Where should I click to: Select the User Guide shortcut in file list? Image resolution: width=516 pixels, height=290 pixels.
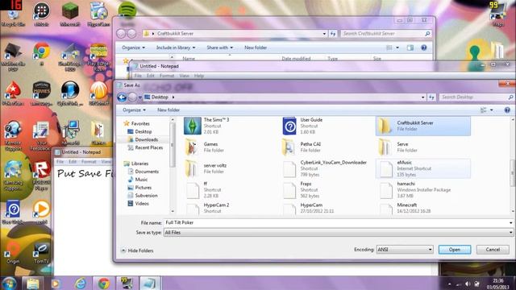(303, 126)
